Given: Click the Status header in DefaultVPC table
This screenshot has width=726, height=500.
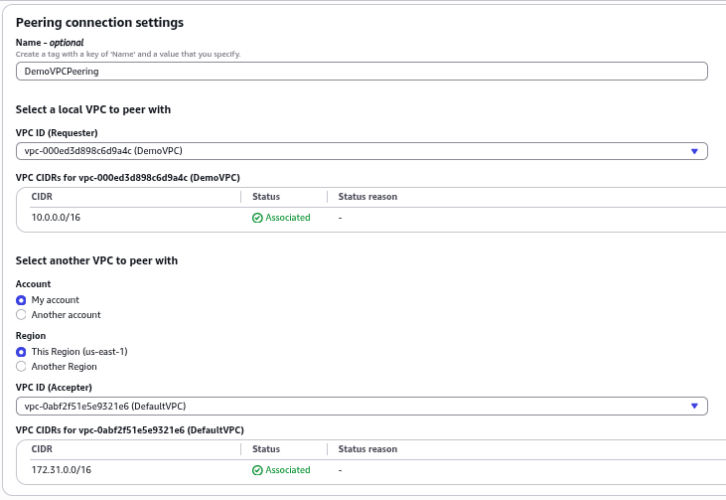Looking at the screenshot, I should [266, 449].
